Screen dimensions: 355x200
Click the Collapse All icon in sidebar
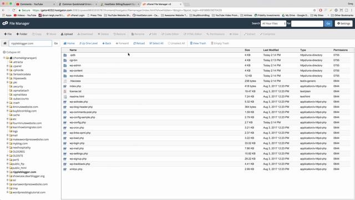(4, 52)
